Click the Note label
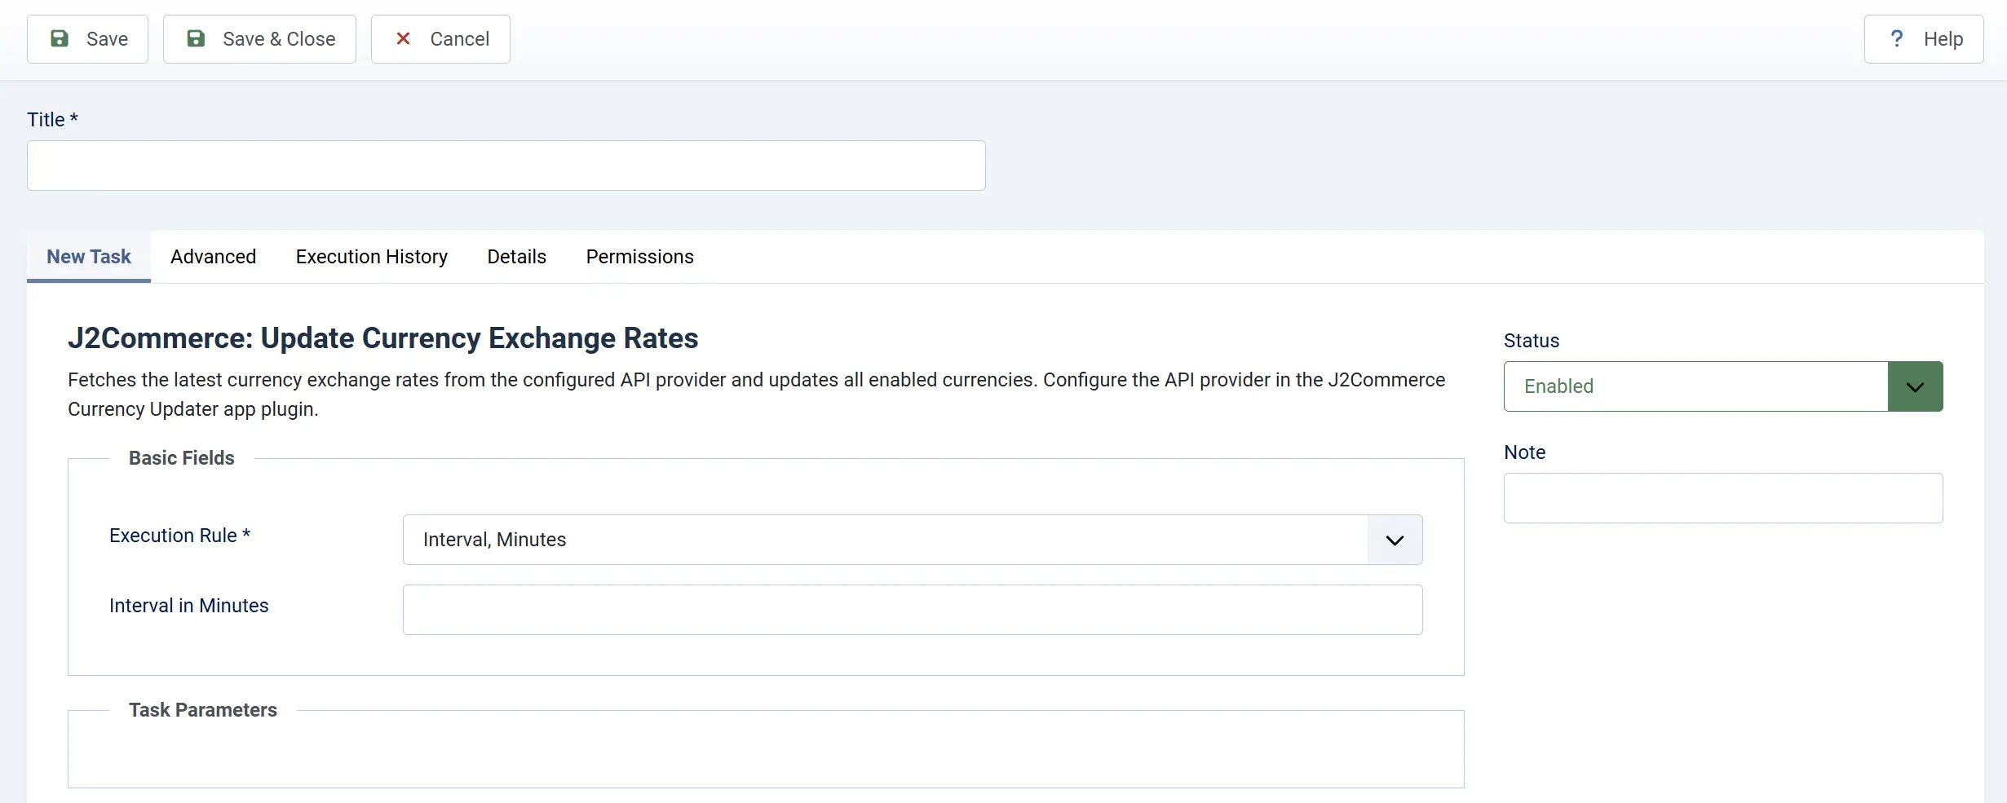 tap(1525, 452)
